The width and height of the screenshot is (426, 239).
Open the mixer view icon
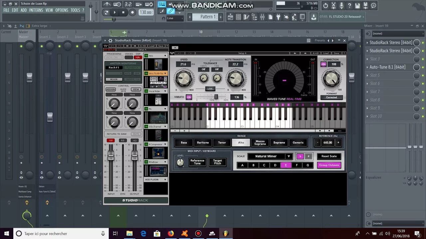click(262, 17)
